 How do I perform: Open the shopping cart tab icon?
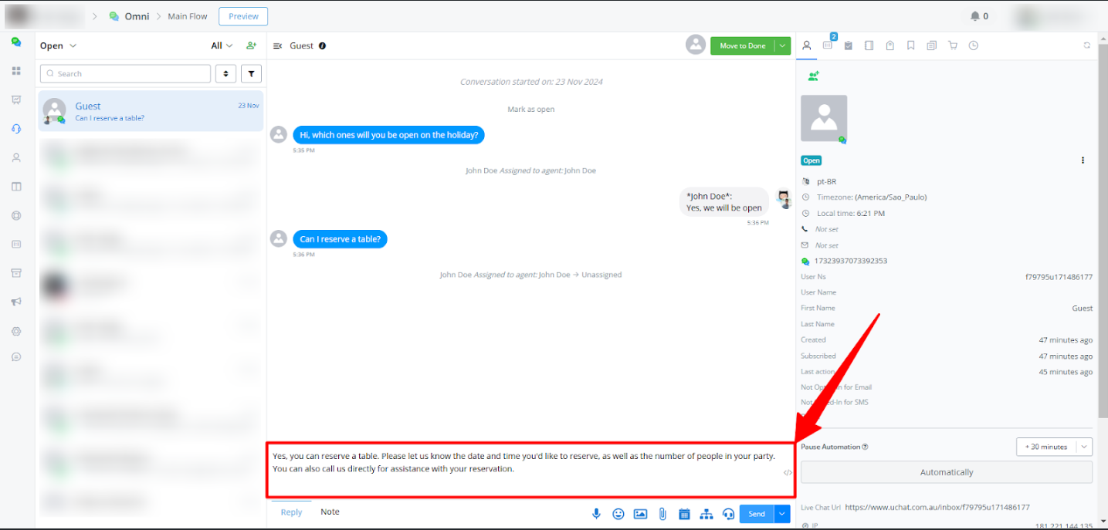[x=953, y=46]
